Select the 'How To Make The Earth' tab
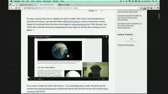This screenshot has height=94, width=168. [47, 5]
